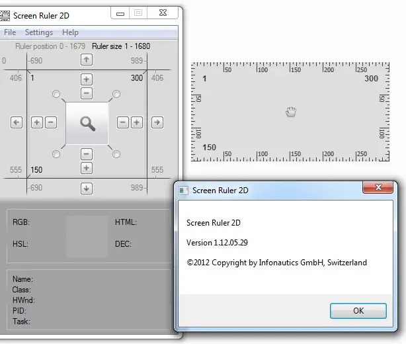Open the Settings menu
406x344 pixels.
click(39, 32)
